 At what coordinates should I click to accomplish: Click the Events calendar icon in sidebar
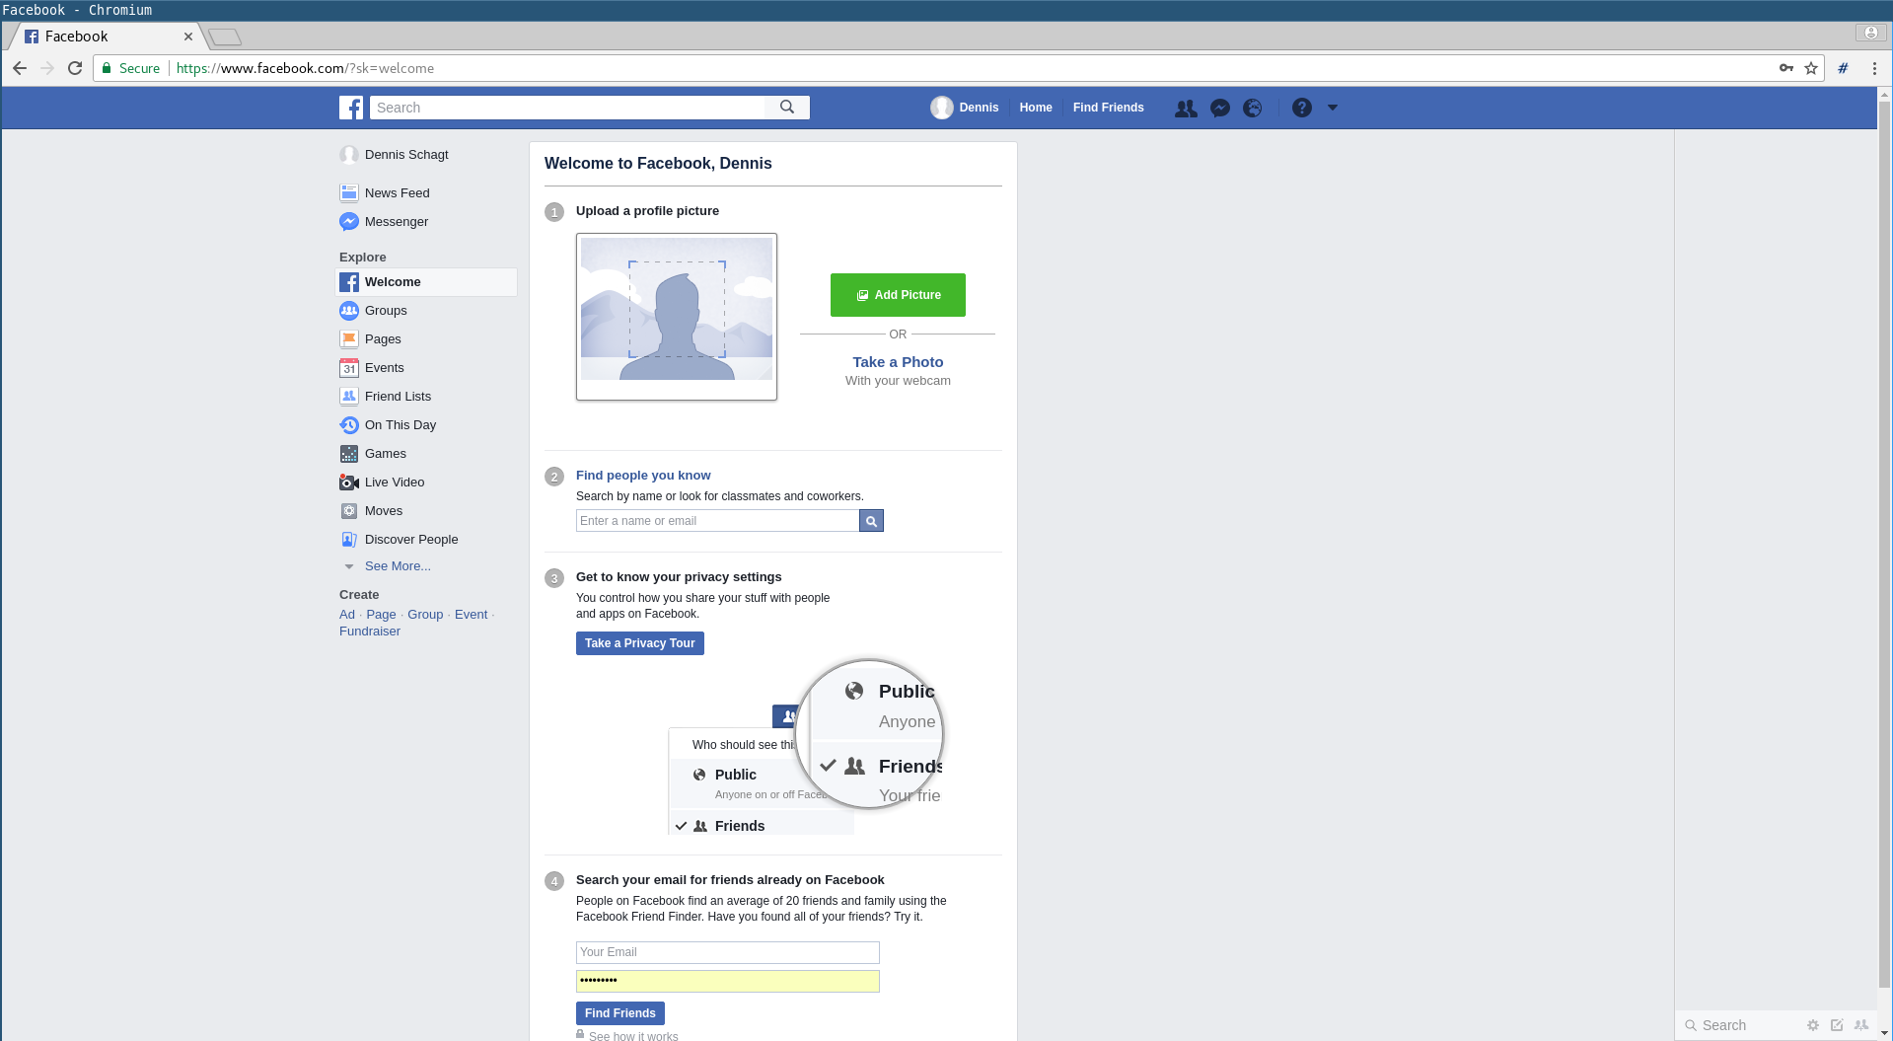click(349, 368)
